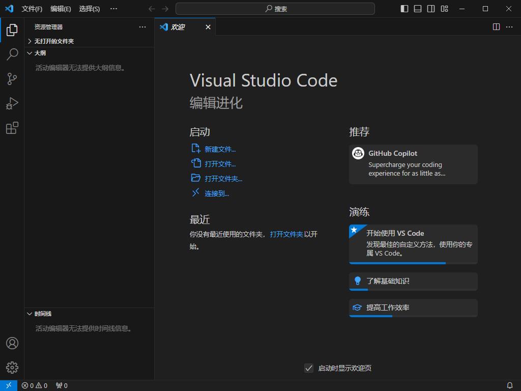Click the 打开文件 icon

pyautogui.click(x=196, y=163)
